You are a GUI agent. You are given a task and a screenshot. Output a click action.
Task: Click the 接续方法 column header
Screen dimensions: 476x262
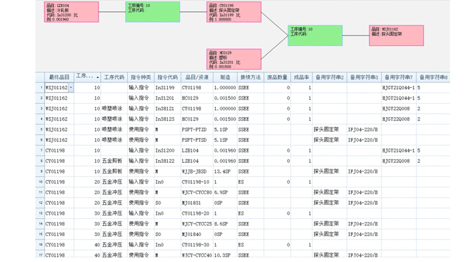pos(250,77)
